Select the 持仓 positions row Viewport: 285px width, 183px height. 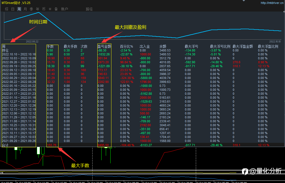tap(5, 50)
